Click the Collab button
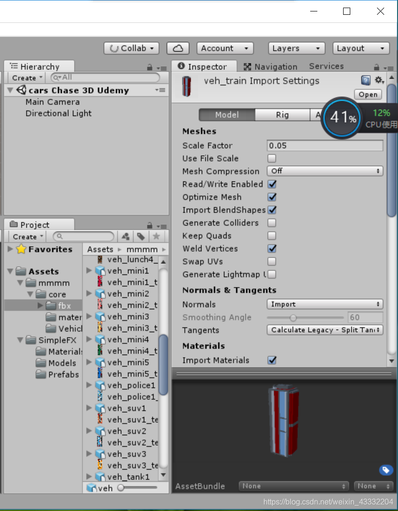Screen dimensions: 398x511 tap(131, 48)
